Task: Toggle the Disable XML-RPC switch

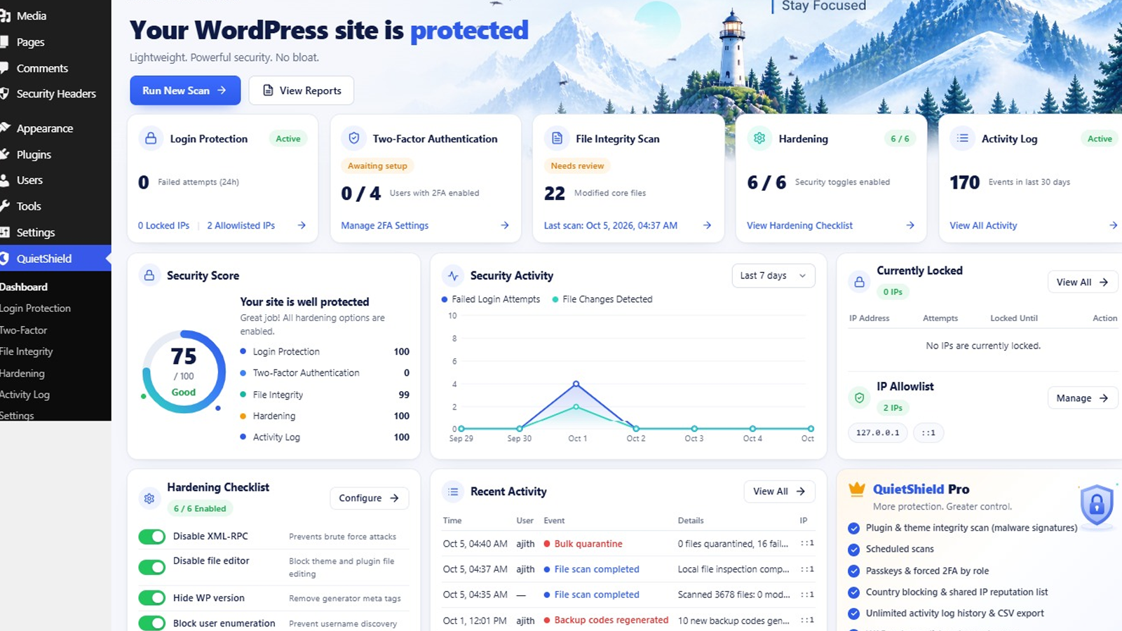Action: coord(151,536)
